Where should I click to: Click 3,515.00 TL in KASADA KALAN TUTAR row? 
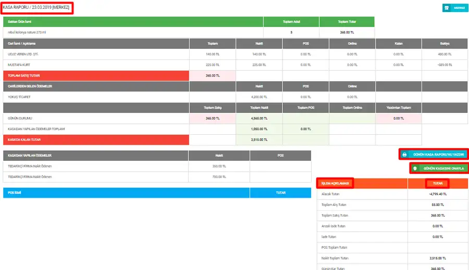coord(259,140)
